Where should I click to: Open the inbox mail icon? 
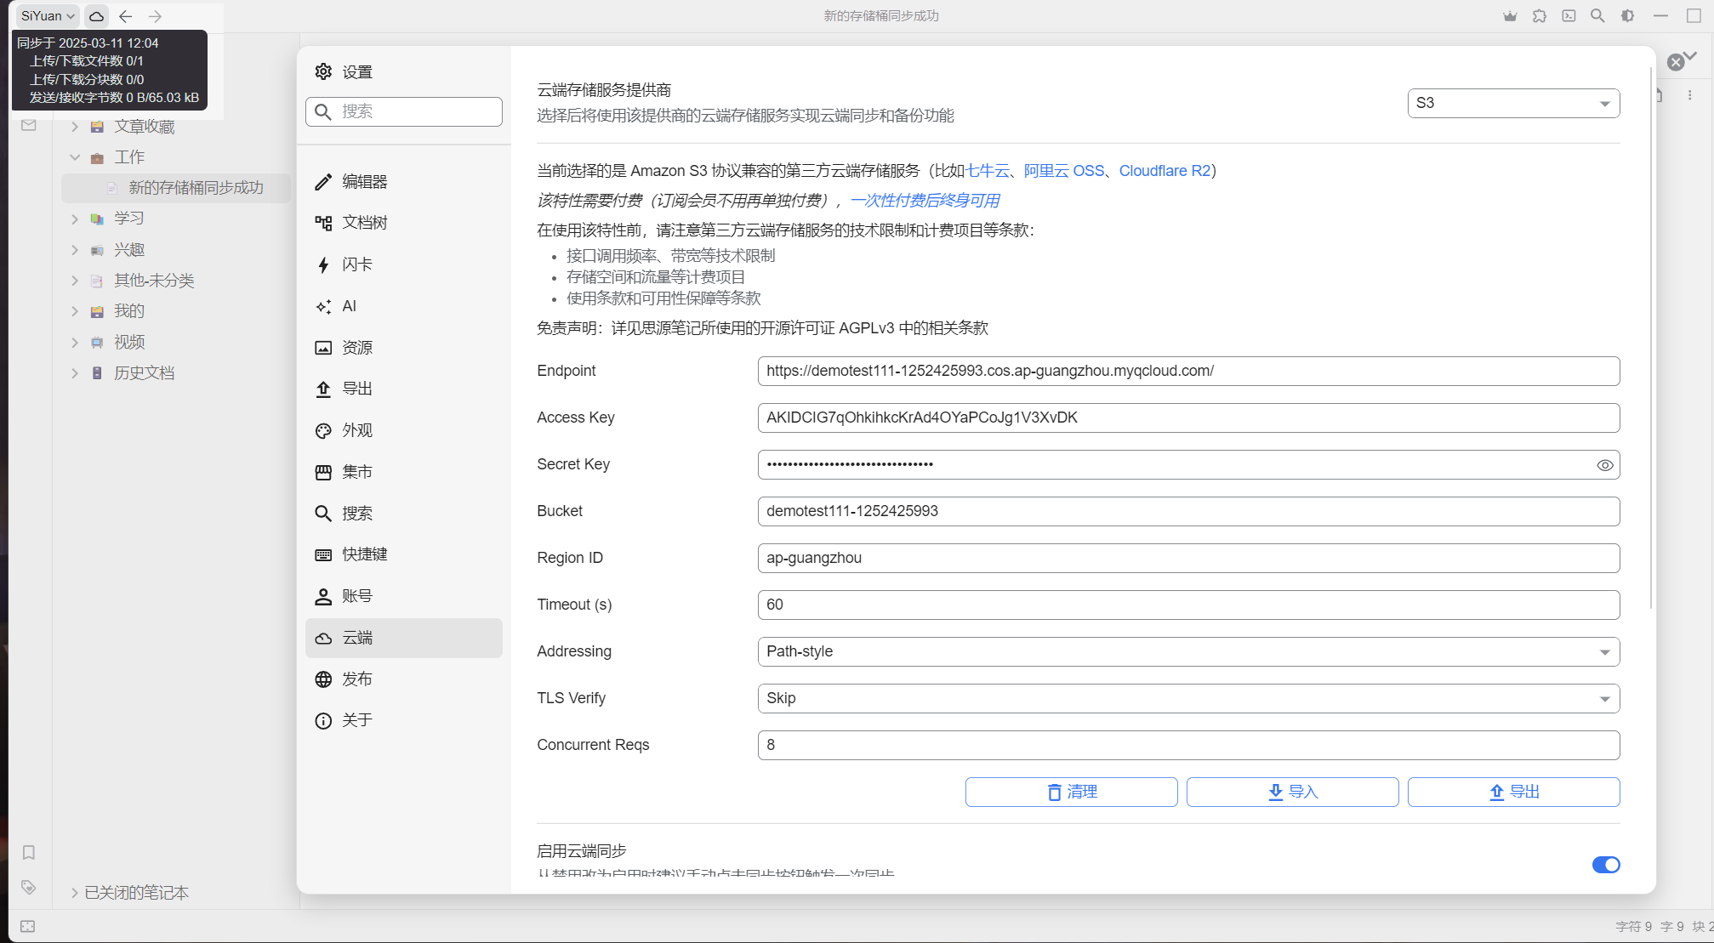[29, 126]
